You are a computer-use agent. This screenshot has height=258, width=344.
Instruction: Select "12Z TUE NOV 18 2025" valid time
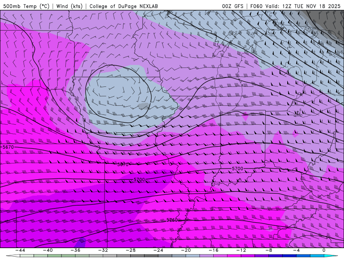pos(311,6)
